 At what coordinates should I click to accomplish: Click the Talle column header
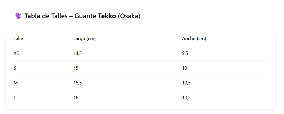point(18,39)
